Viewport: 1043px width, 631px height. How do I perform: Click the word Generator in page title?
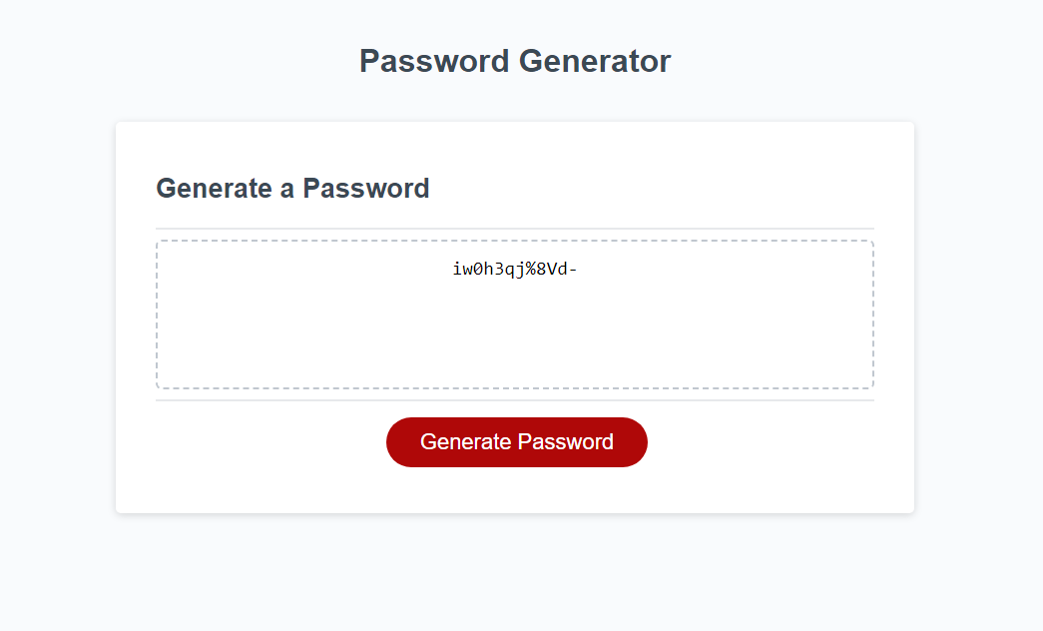(x=595, y=61)
